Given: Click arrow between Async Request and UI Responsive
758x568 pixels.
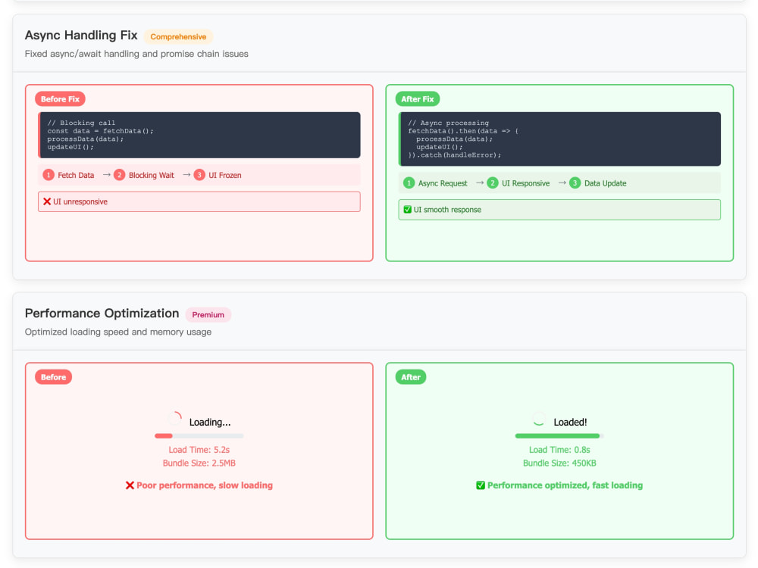Looking at the screenshot, I should [x=480, y=183].
